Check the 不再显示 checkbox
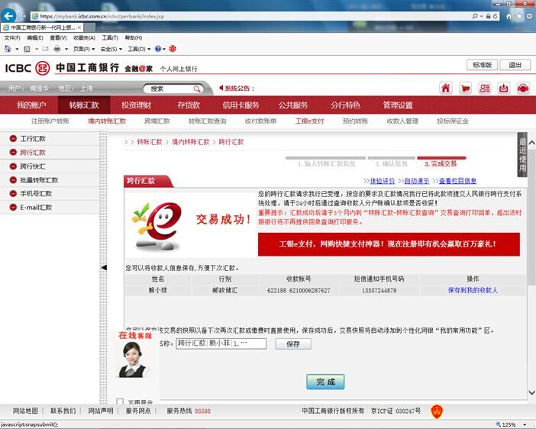Viewport: 536px width, 429px height. [120, 402]
